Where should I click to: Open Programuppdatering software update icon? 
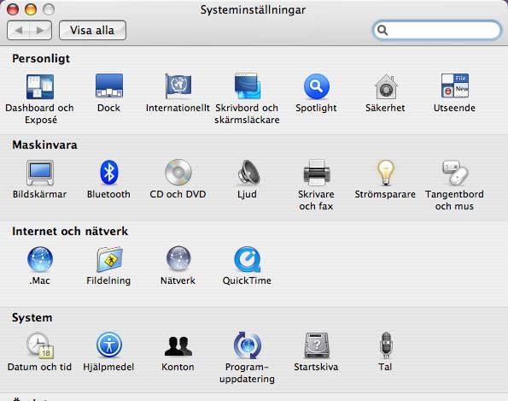pyautogui.click(x=248, y=345)
